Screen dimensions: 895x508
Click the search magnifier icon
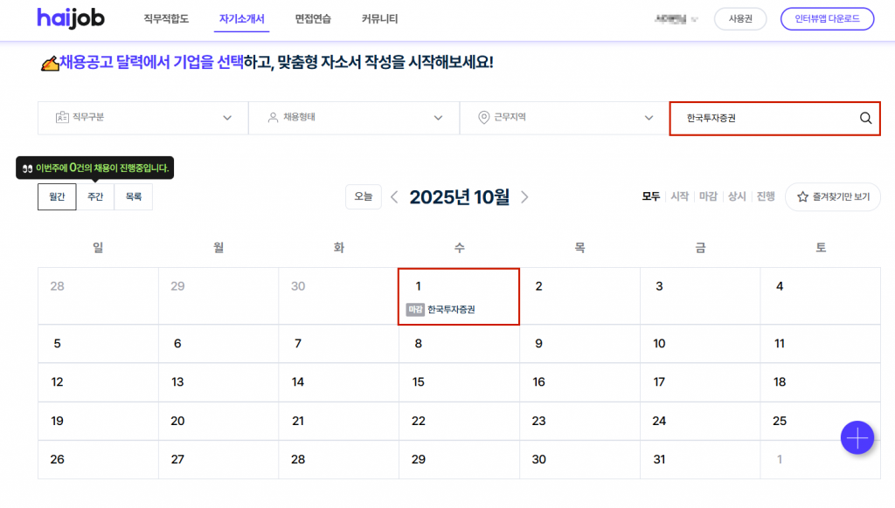865,119
